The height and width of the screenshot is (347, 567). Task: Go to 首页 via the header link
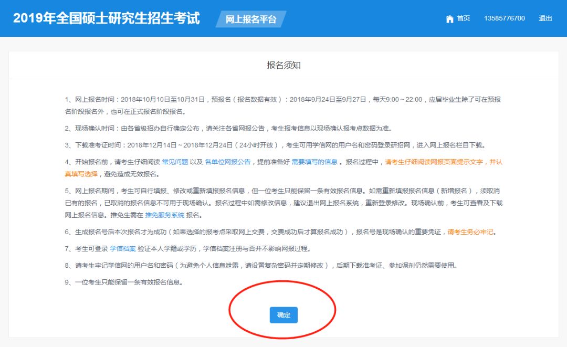[x=463, y=18]
